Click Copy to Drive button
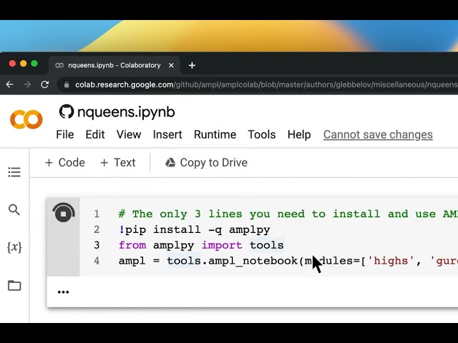The width and height of the screenshot is (458, 343). click(x=206, y=162)
